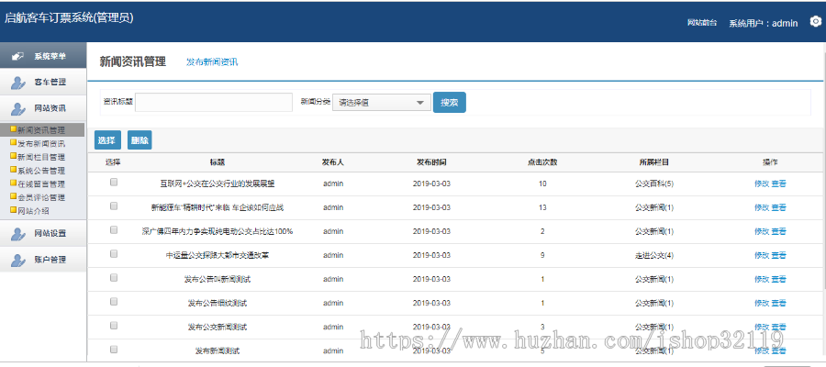This screenshot has height=367, width=826.
Task: Click 查看 for 发布公告叫新闻测试
Action: [x=778, y=279]
